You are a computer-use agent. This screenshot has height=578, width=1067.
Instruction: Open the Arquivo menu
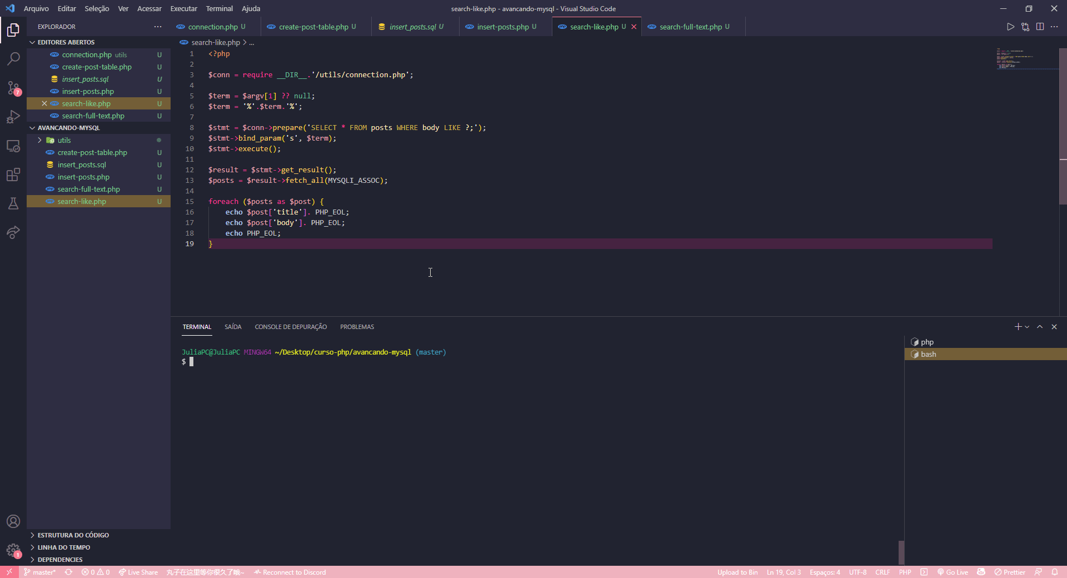36,8
